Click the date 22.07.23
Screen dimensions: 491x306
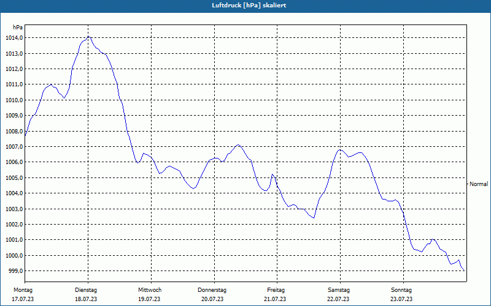(338, 299)
